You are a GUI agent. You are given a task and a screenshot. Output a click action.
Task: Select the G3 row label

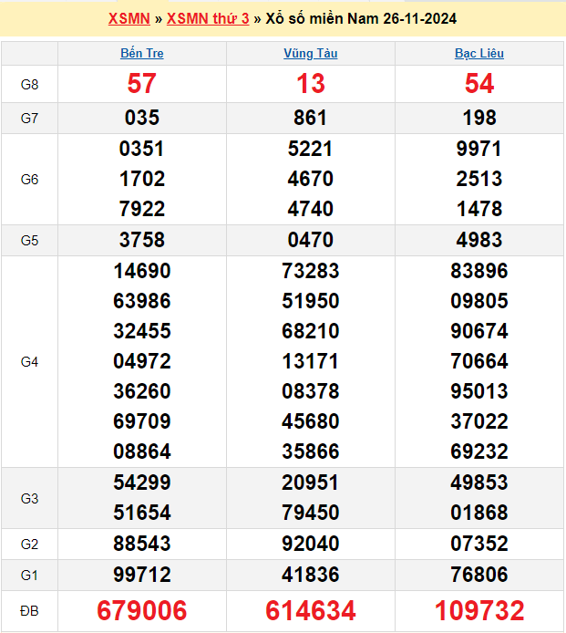29,498
